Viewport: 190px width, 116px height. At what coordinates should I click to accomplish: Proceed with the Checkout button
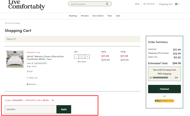pos(164,89)
